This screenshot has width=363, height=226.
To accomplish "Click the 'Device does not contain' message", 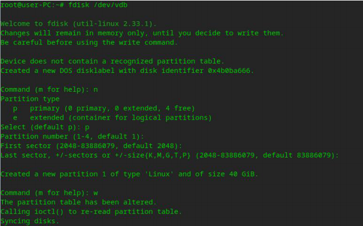I will tap(112, 61).
